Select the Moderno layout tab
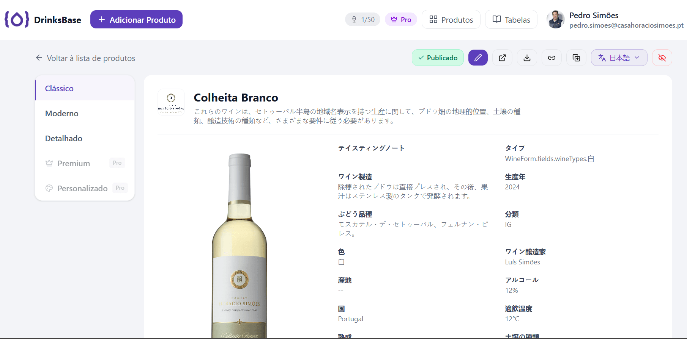Viewport: 687px width, 339px height. click(x=85, y=113)
